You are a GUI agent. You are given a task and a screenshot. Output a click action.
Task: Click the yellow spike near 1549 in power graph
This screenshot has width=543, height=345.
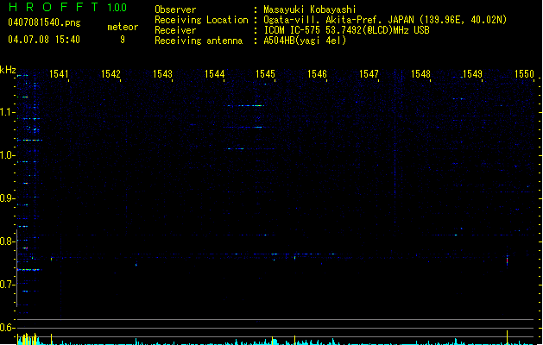[x=508, y=337]
